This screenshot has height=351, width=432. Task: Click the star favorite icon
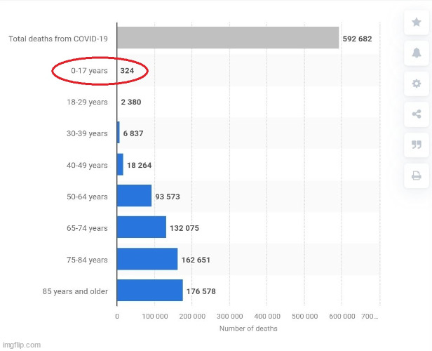click(x=417, y=23)
